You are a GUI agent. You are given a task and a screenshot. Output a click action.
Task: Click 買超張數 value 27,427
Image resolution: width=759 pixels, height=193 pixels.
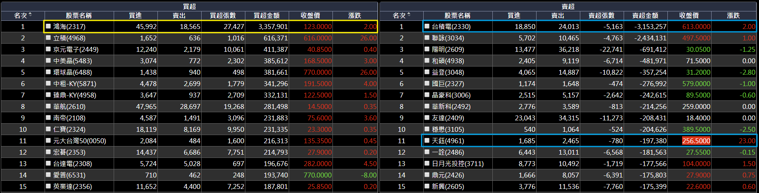click(x=234, y=27)
